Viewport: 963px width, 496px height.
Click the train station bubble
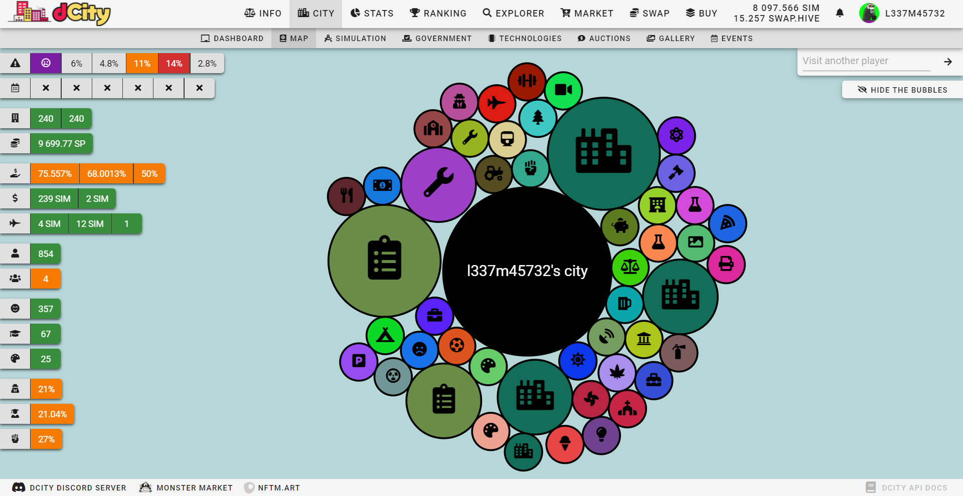pos(507,140)
